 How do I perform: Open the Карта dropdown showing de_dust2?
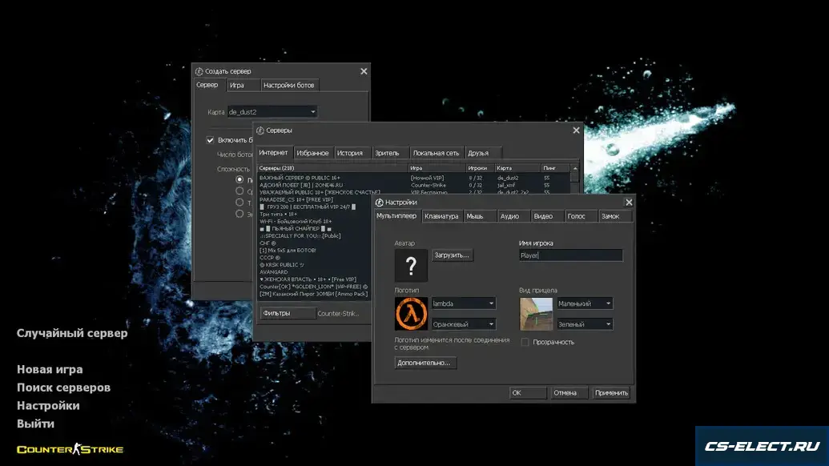[272, 112]
